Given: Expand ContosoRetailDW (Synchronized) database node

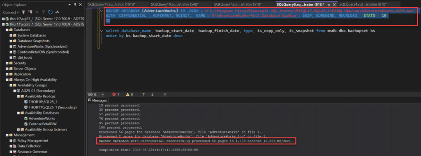Looking at the screenshot, I should pyautogui.click(x=11, y=52).
